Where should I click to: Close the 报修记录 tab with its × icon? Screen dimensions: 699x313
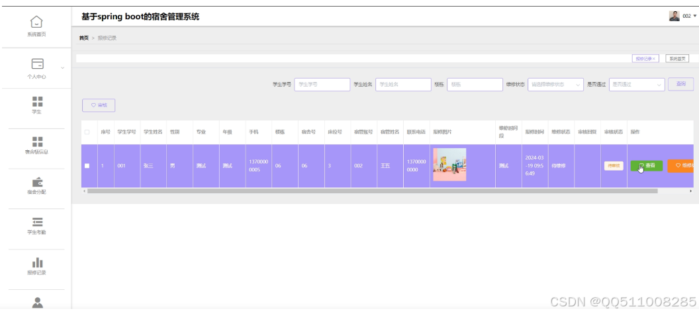click(x=654, y=59)
